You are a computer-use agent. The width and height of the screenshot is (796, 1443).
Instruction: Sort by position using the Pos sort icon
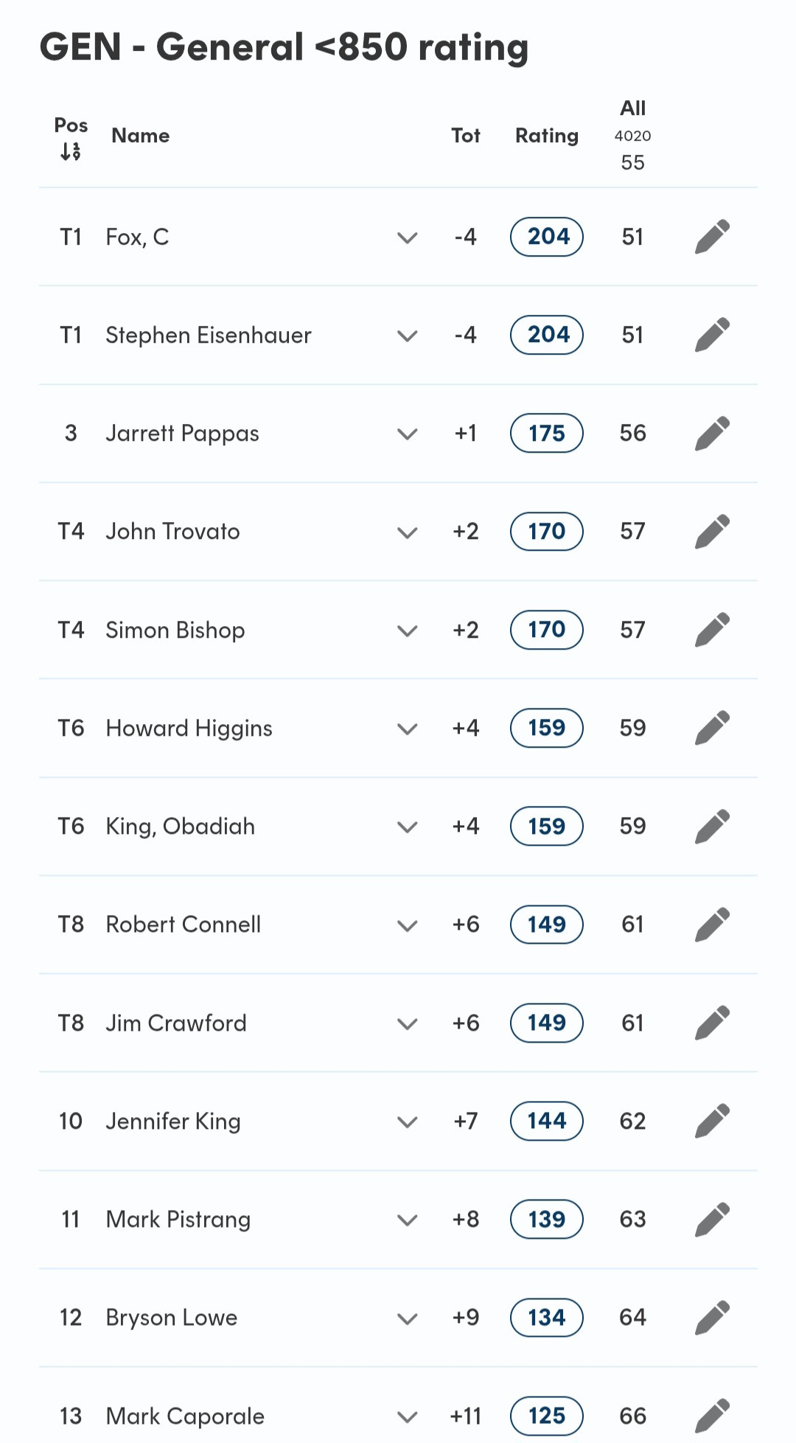click(x=71, y=152)
